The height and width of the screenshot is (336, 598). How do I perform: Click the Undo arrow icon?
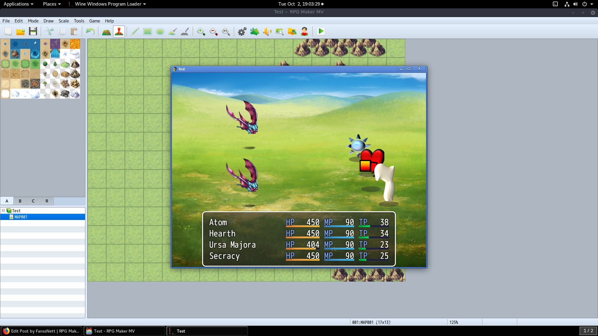click(x=90, y=31)
